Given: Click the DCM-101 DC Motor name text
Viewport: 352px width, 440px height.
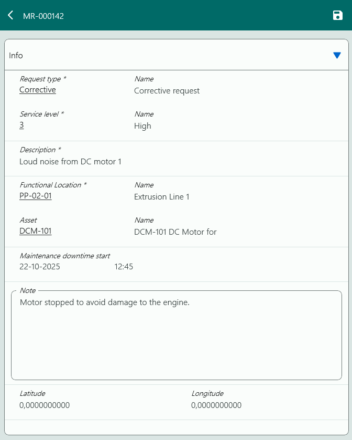Looking at the screenshot, I should click(x=175, y=232).
